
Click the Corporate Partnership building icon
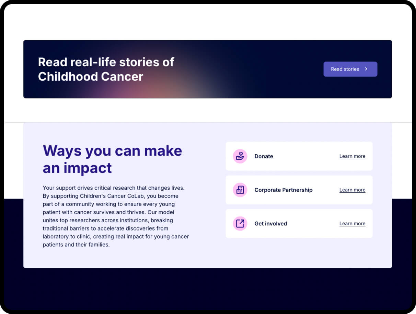pos(240,190)
